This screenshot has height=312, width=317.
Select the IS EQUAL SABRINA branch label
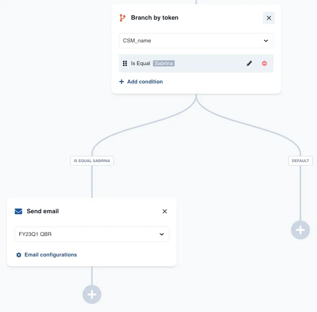pyautogui.click(x=92, y=161)
